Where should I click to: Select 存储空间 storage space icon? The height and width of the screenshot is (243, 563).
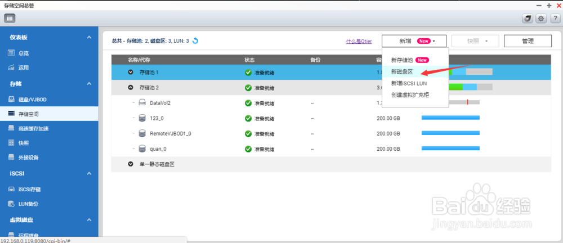(x=11, y=114)
